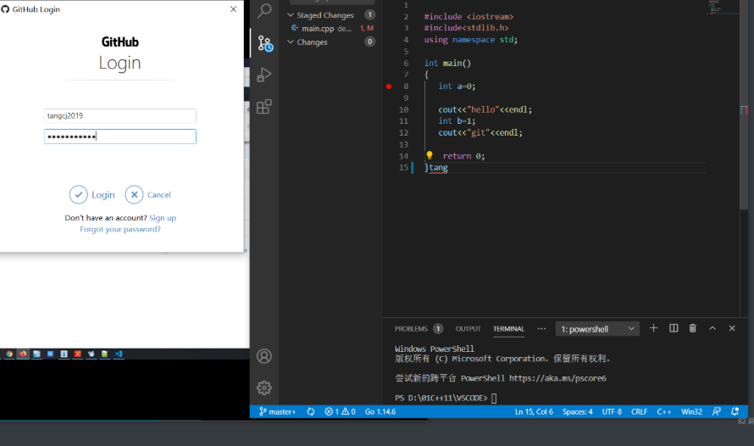Open Firefox from the taskbar
The image size is (754, 446).
[23, 354]
